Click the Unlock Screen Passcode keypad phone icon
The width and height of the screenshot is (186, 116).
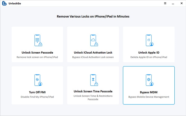pos(38,40)
